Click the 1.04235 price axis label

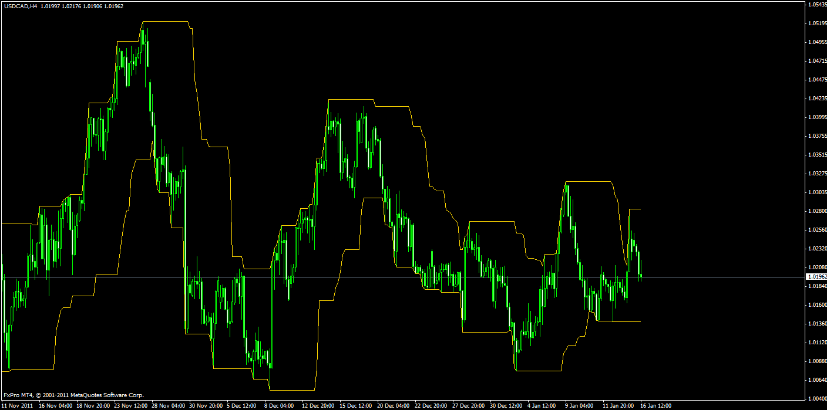point(817,99)
